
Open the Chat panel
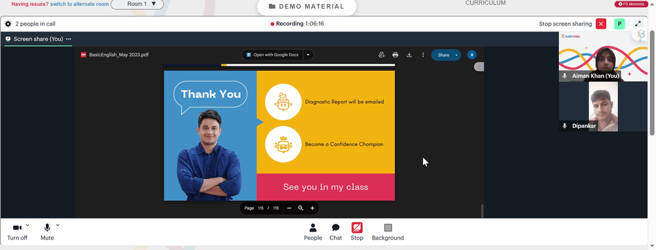(335, 232)
